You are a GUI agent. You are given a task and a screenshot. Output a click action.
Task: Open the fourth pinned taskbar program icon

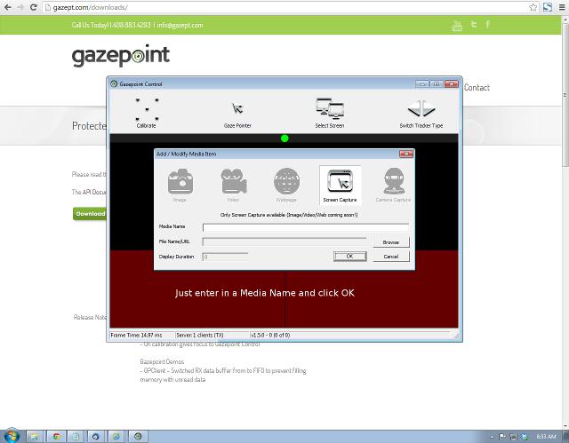point(96,437)
